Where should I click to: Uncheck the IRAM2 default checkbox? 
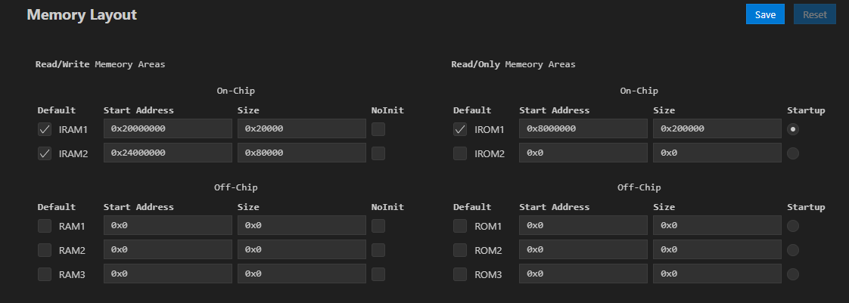click(x=45, y=153)
